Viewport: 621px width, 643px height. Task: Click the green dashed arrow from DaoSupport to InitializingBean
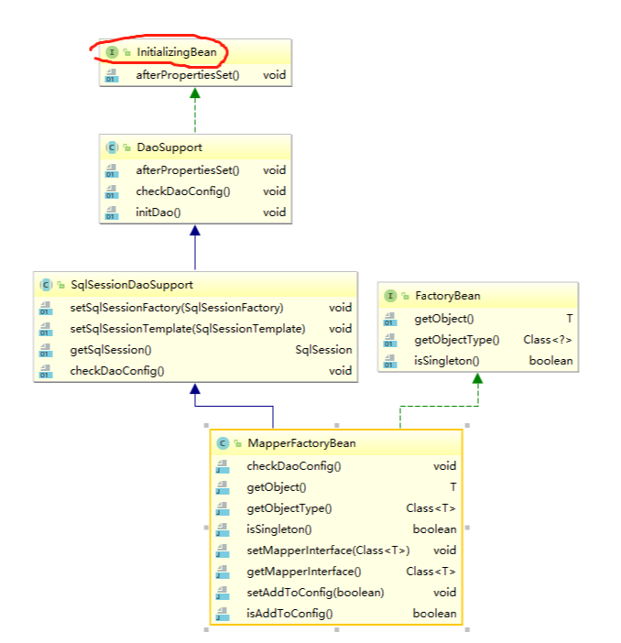[x=195, y=111]
